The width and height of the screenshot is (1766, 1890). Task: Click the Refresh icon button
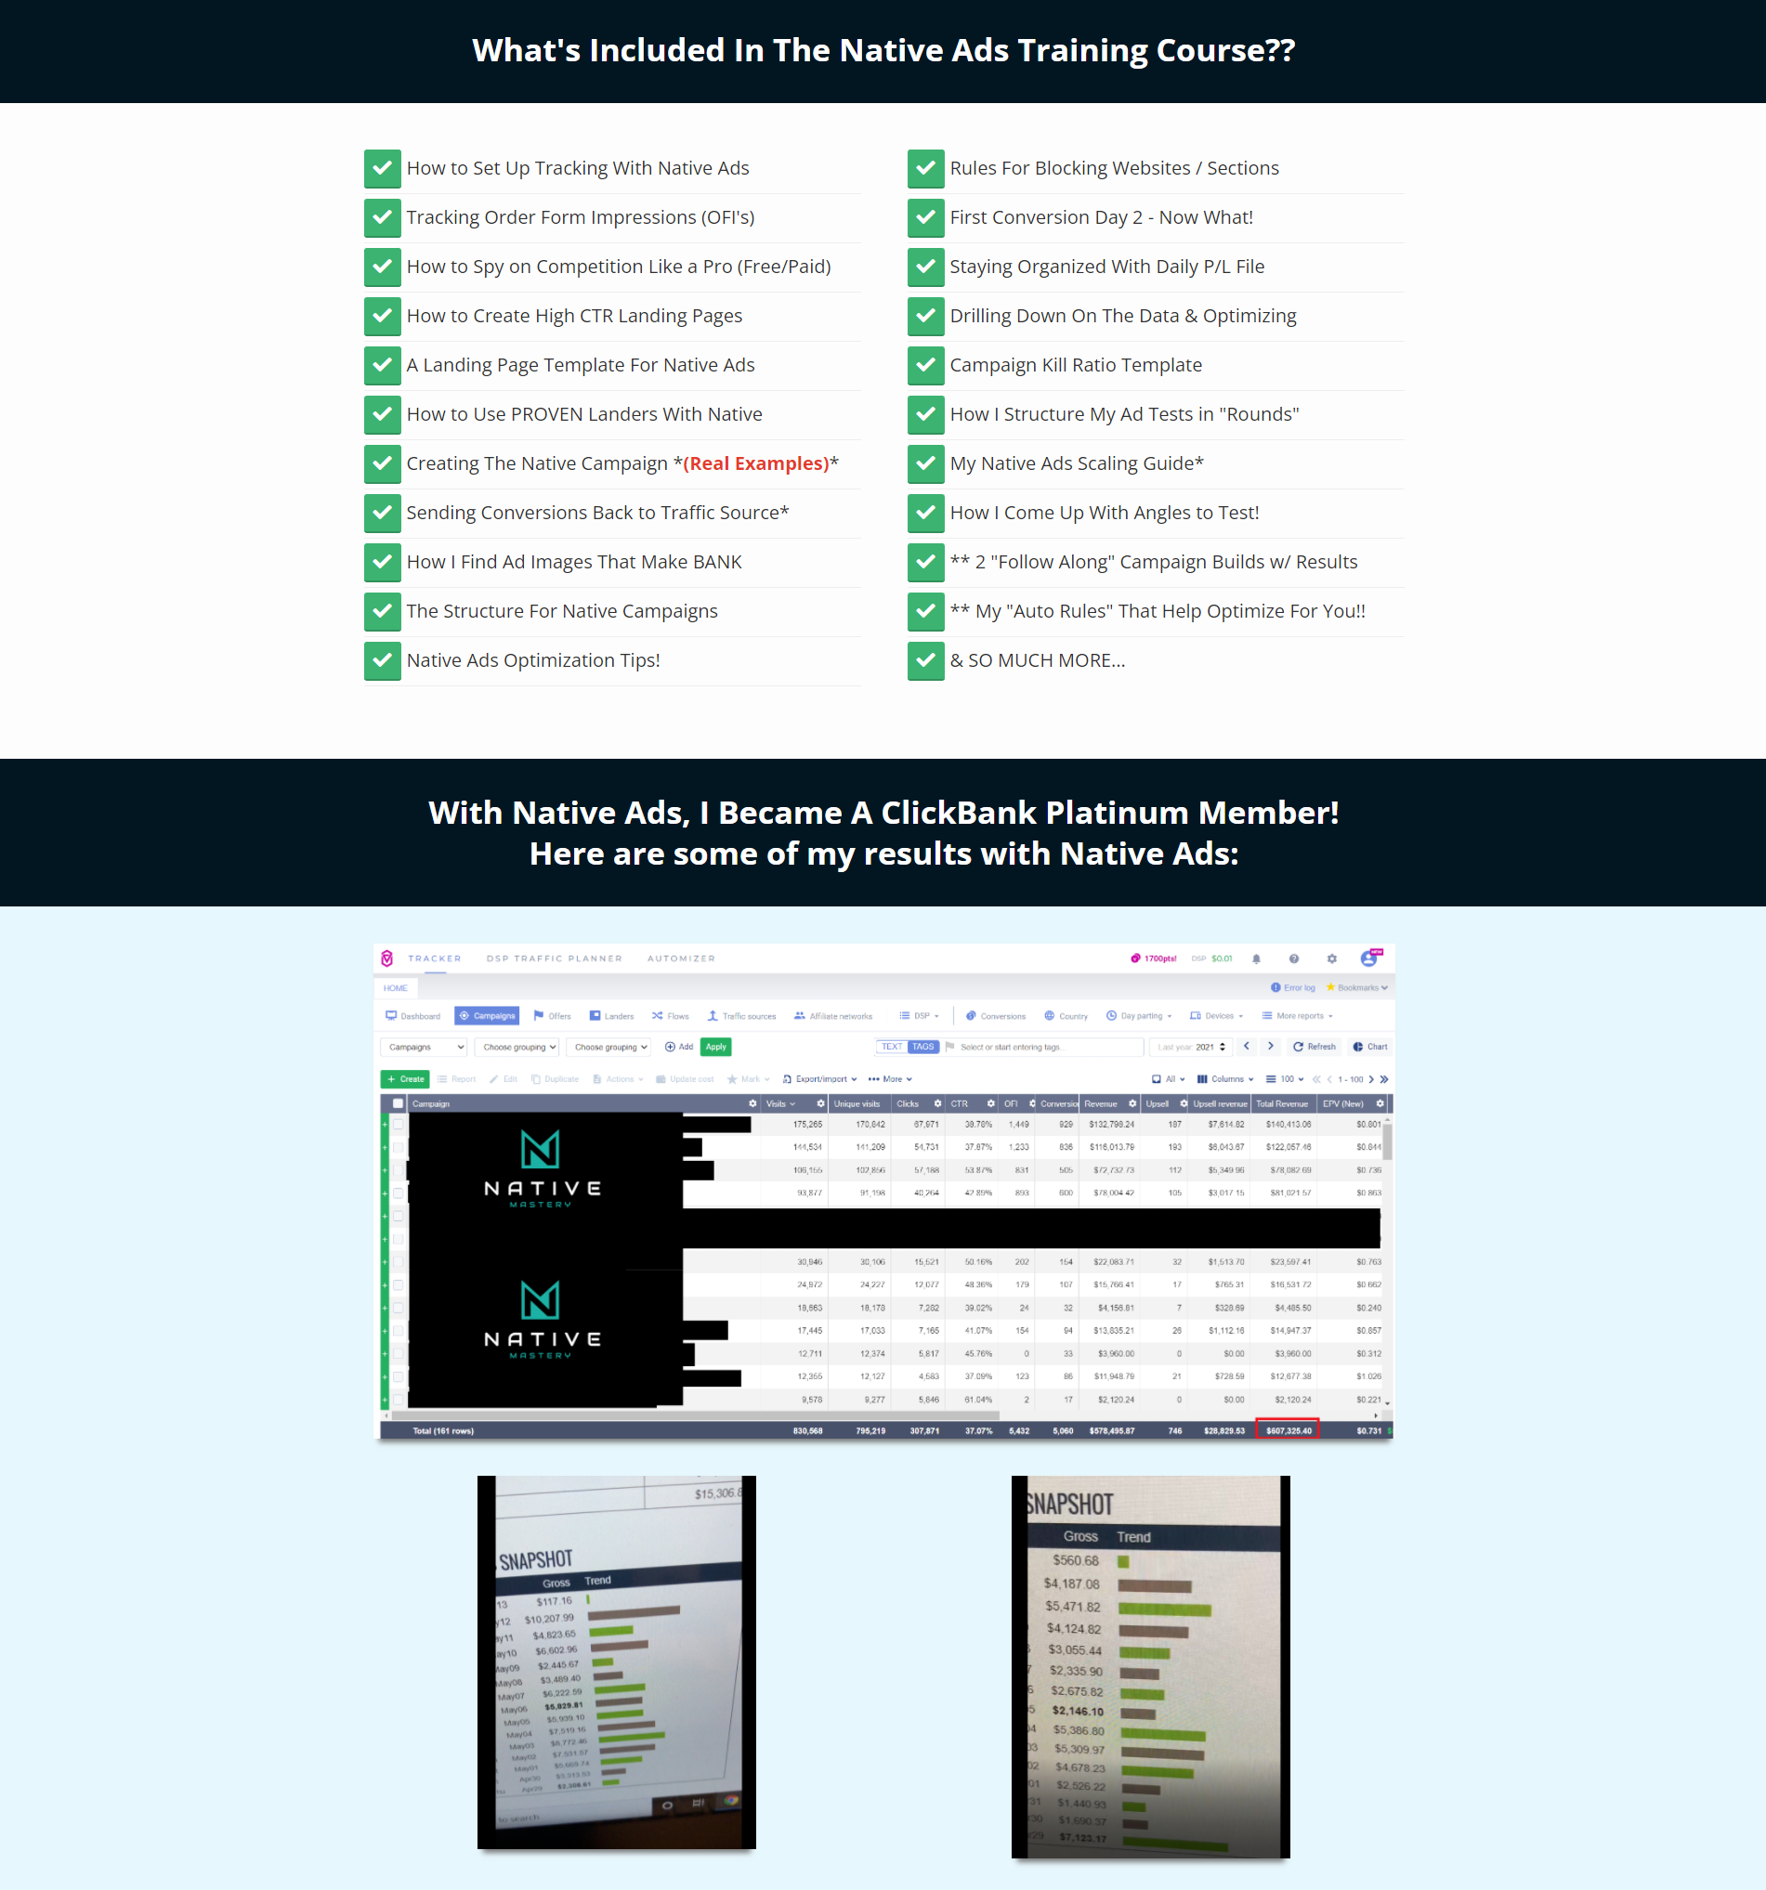click(x=1315, y=1047)
